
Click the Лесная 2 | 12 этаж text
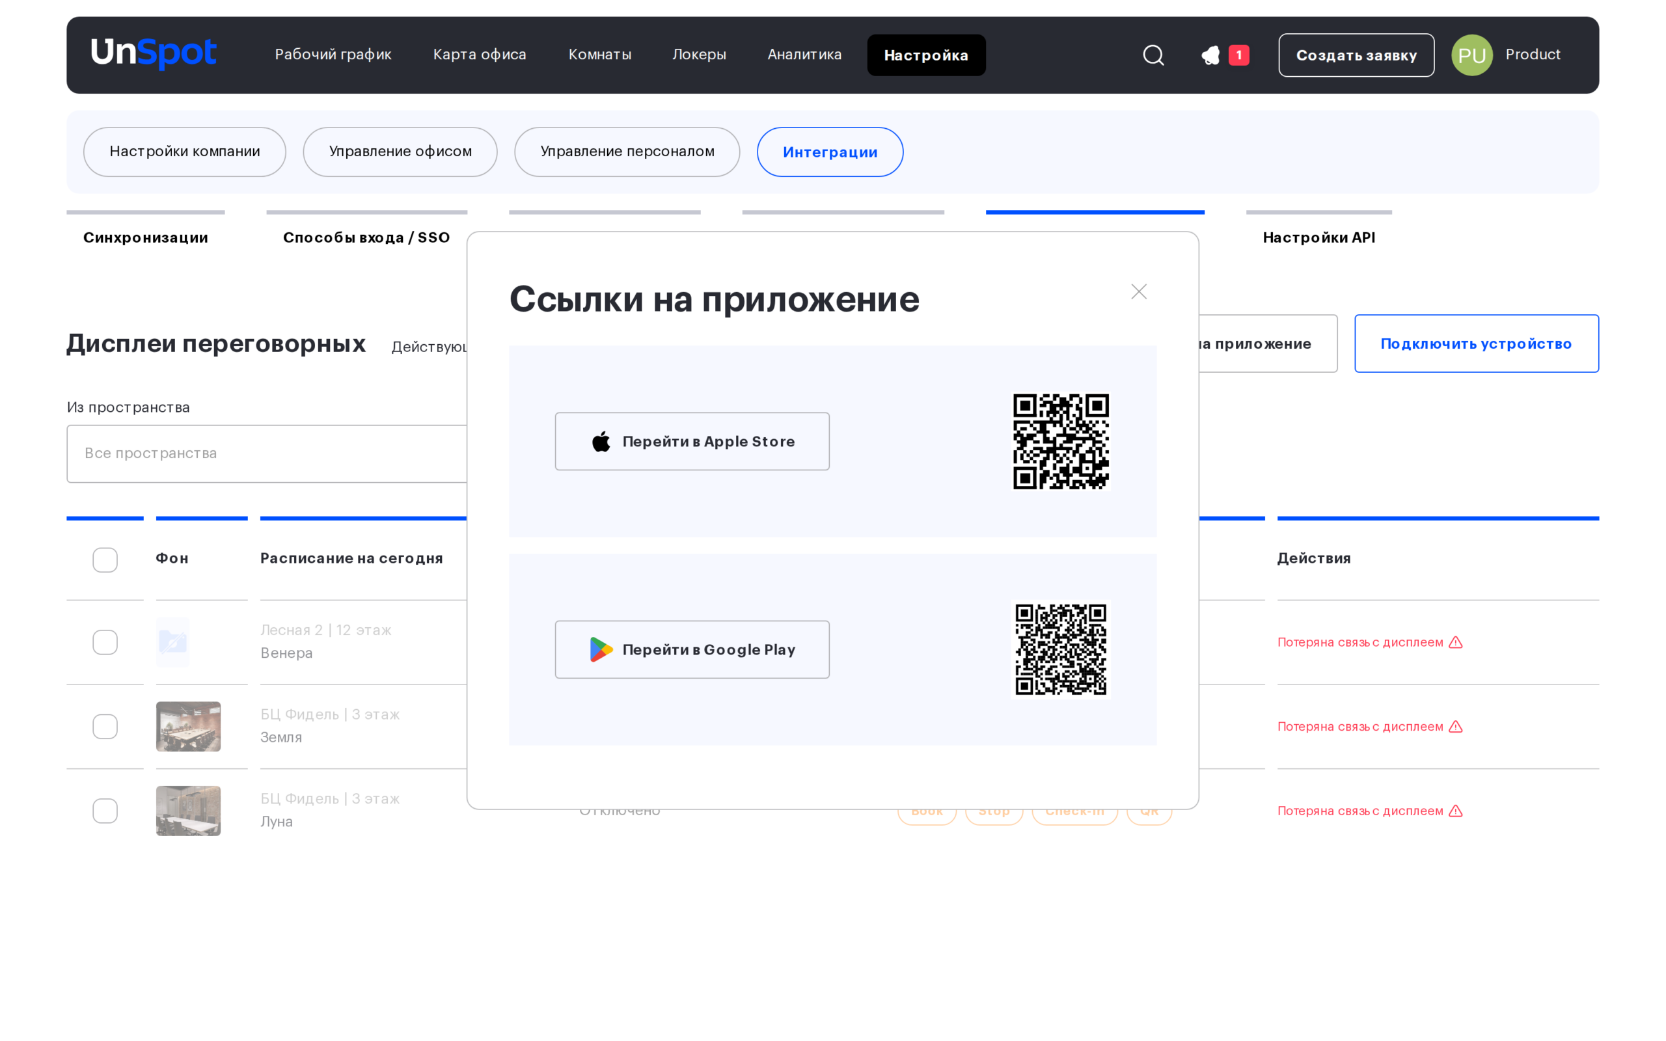325,630
